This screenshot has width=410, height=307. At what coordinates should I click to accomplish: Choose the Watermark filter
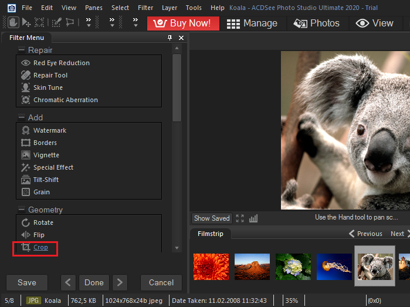click(50, 130)
